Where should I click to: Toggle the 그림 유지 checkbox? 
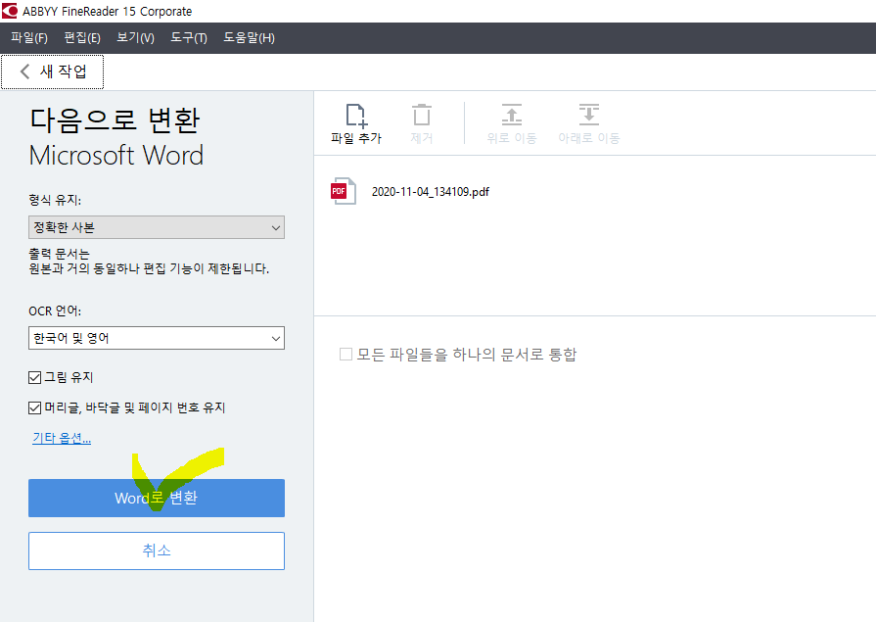point(34,377)
